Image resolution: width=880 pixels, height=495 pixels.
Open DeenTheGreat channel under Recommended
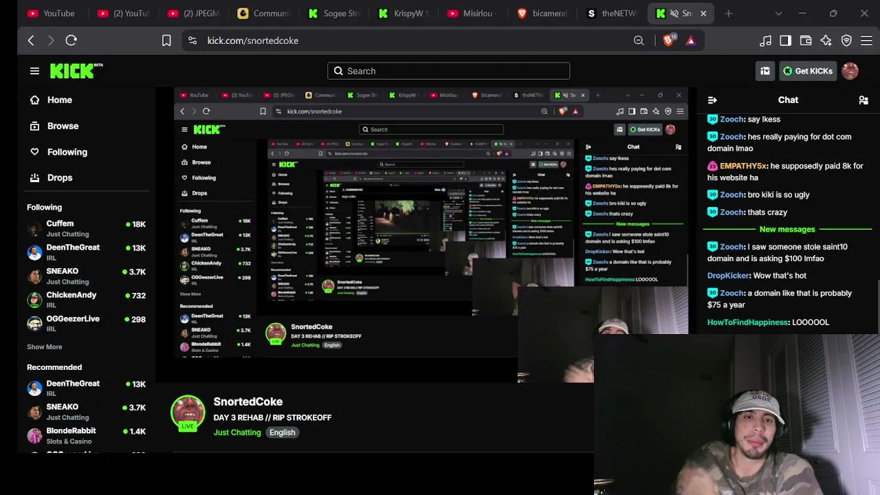[86, 388]
